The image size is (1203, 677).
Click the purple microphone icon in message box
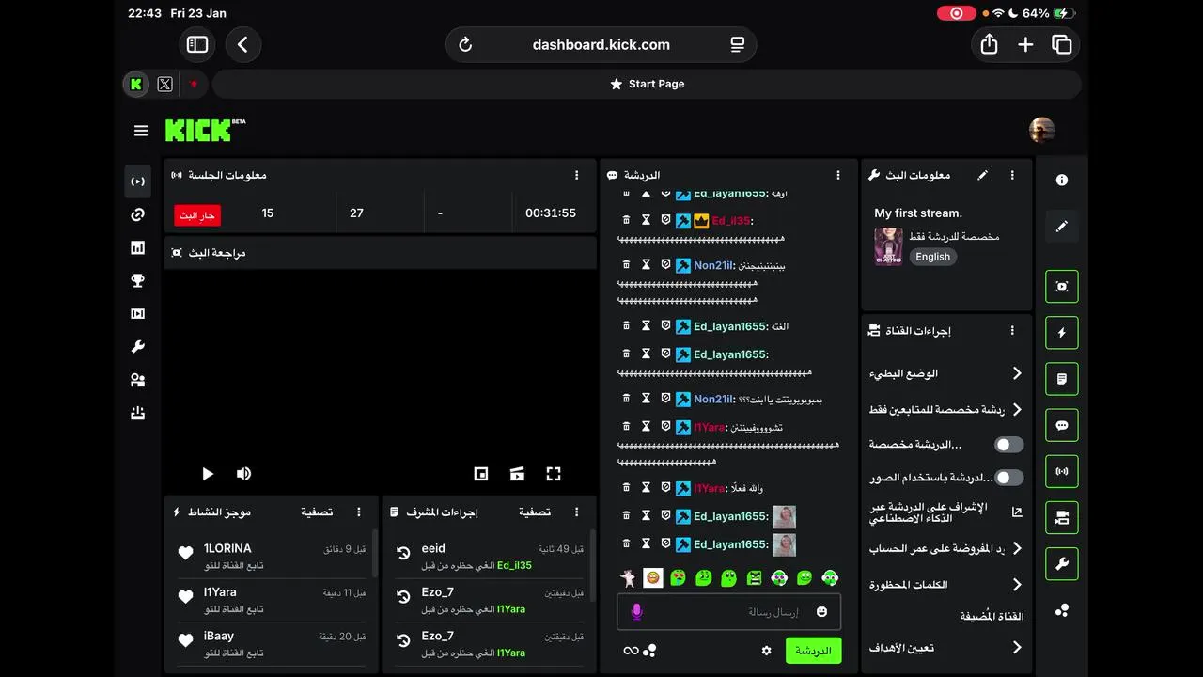tap(636, 612)
